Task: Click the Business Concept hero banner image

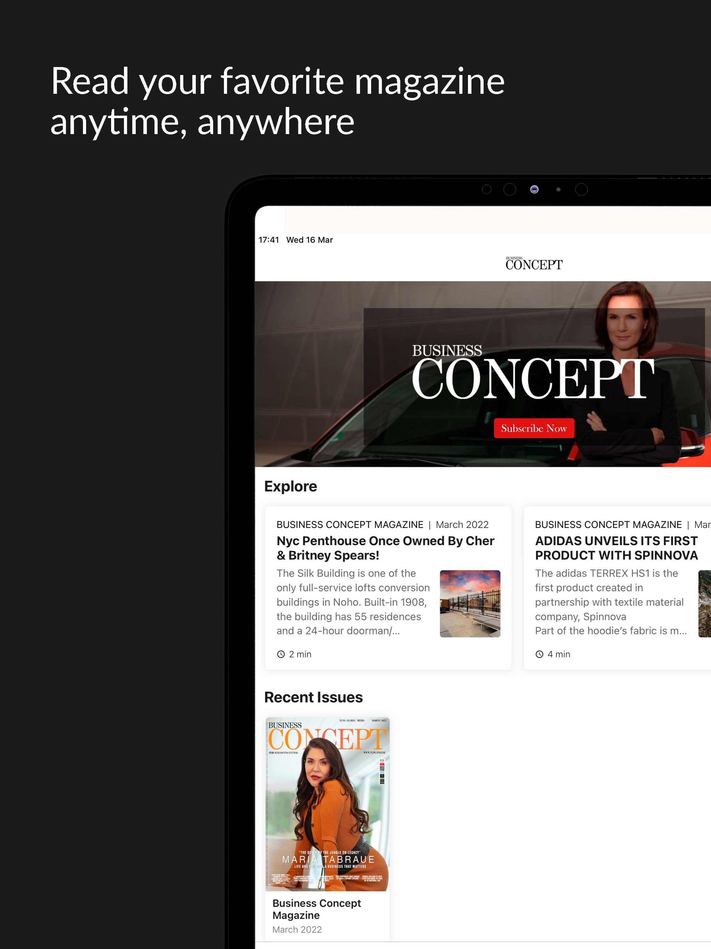Action: click(483, 374)
